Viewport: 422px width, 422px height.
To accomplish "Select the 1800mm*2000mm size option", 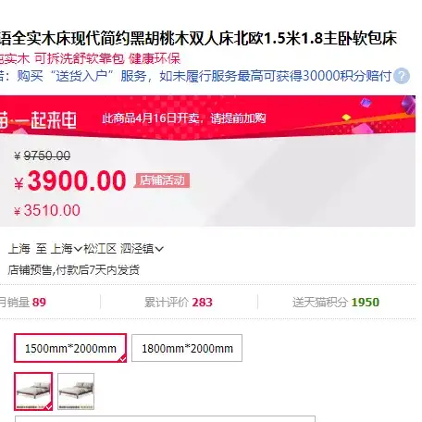I will click(x=187, y=348).
